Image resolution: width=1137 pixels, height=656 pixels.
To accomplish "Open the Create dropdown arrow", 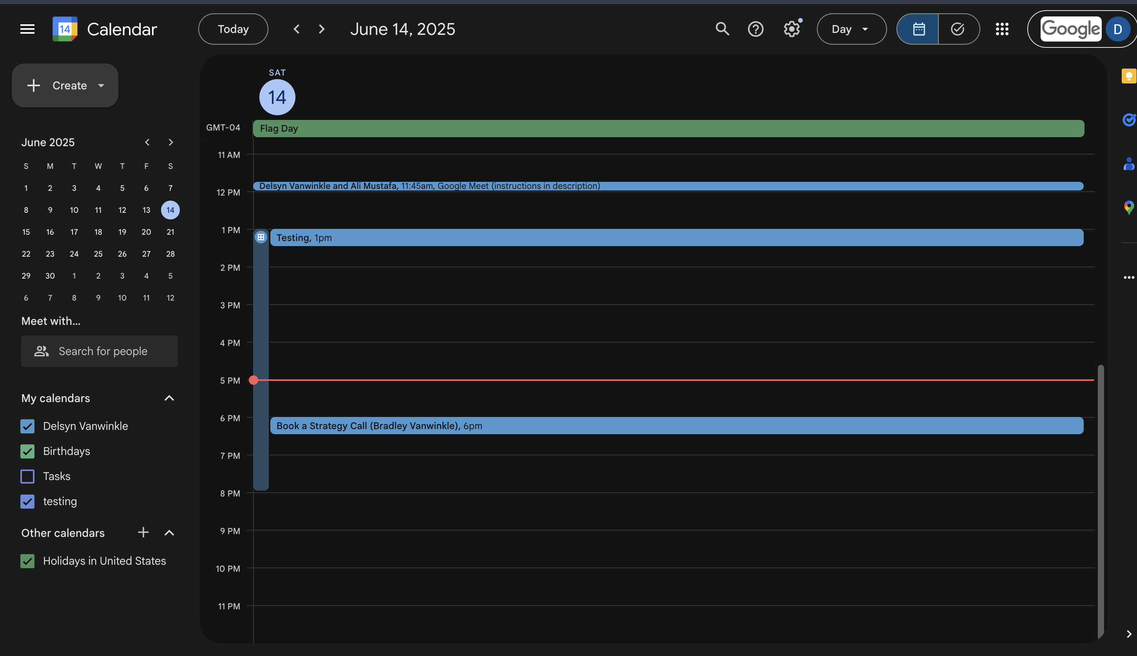I will tap(101, 85).
